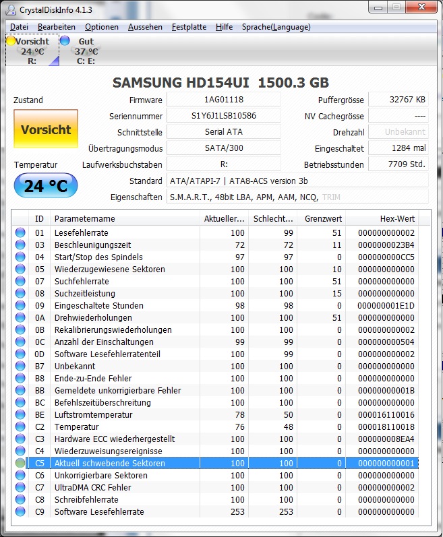Select the Gut 37 °C C: E: disk tab

[86, 51]
